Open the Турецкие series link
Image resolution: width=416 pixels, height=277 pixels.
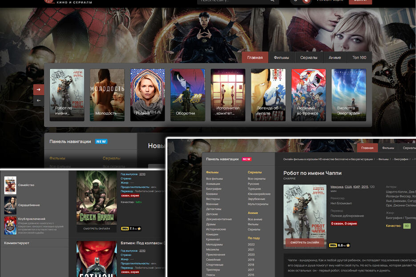(254, 189)
